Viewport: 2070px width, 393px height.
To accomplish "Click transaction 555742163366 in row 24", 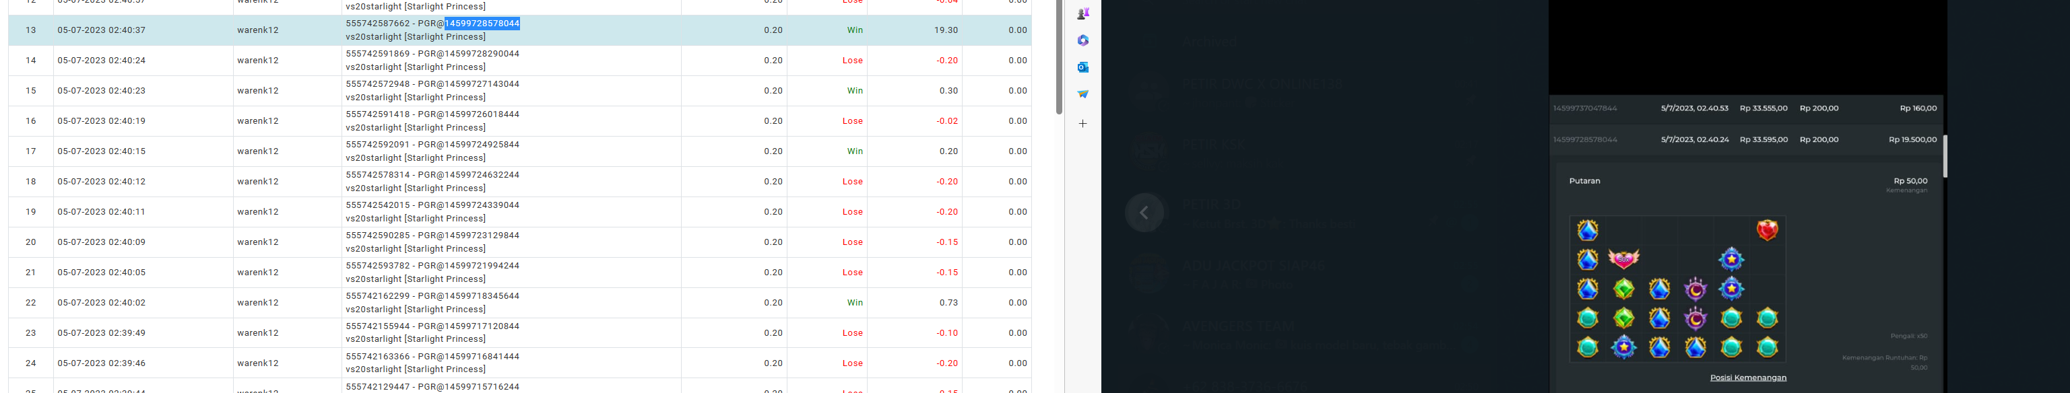I will (378, 357).
